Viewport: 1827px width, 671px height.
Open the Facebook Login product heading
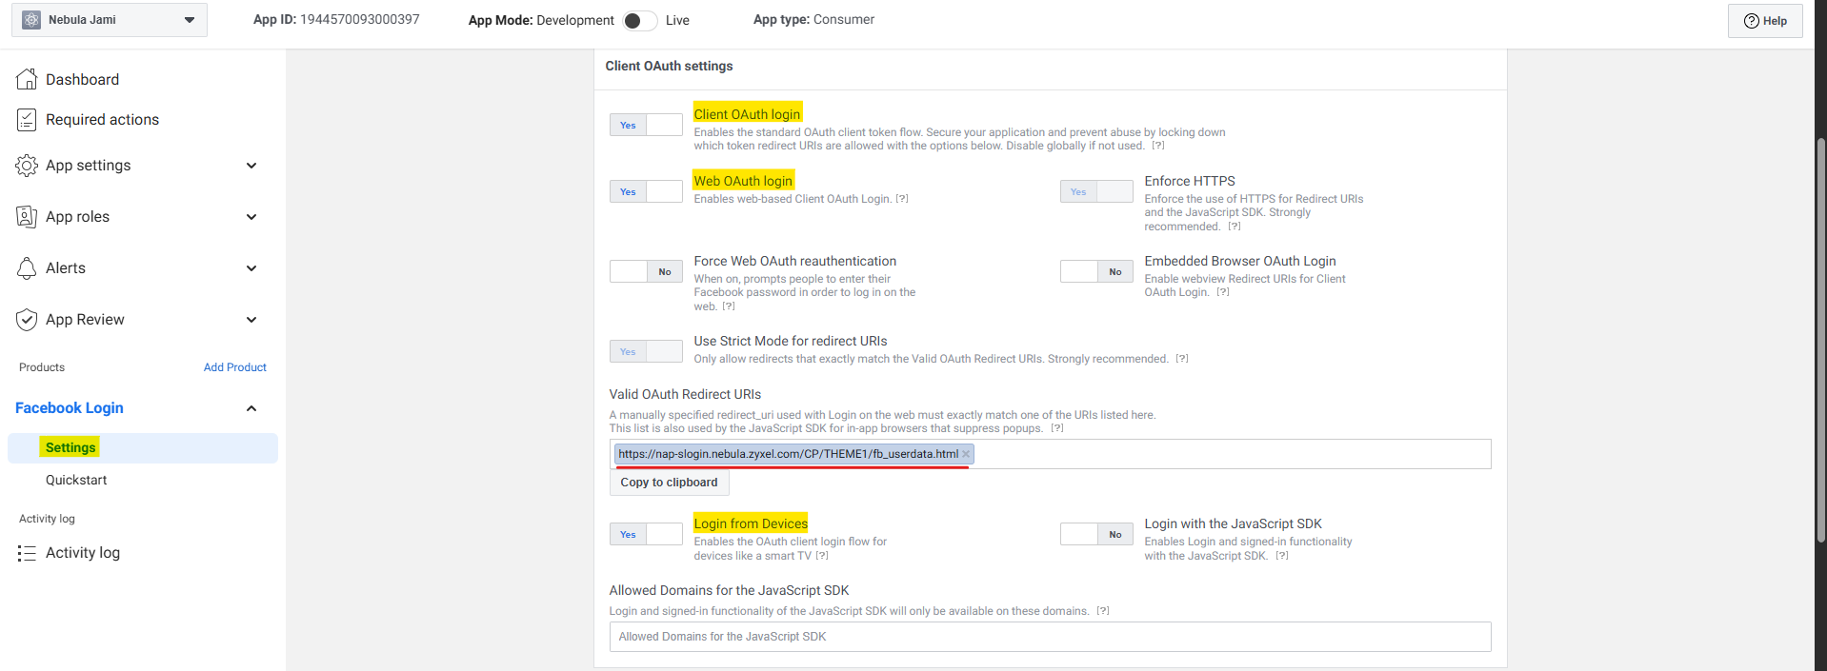(70, 407)
